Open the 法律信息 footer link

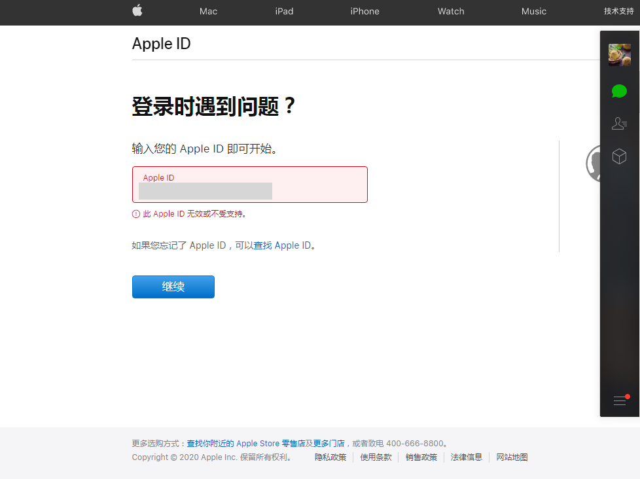point(467,457)
